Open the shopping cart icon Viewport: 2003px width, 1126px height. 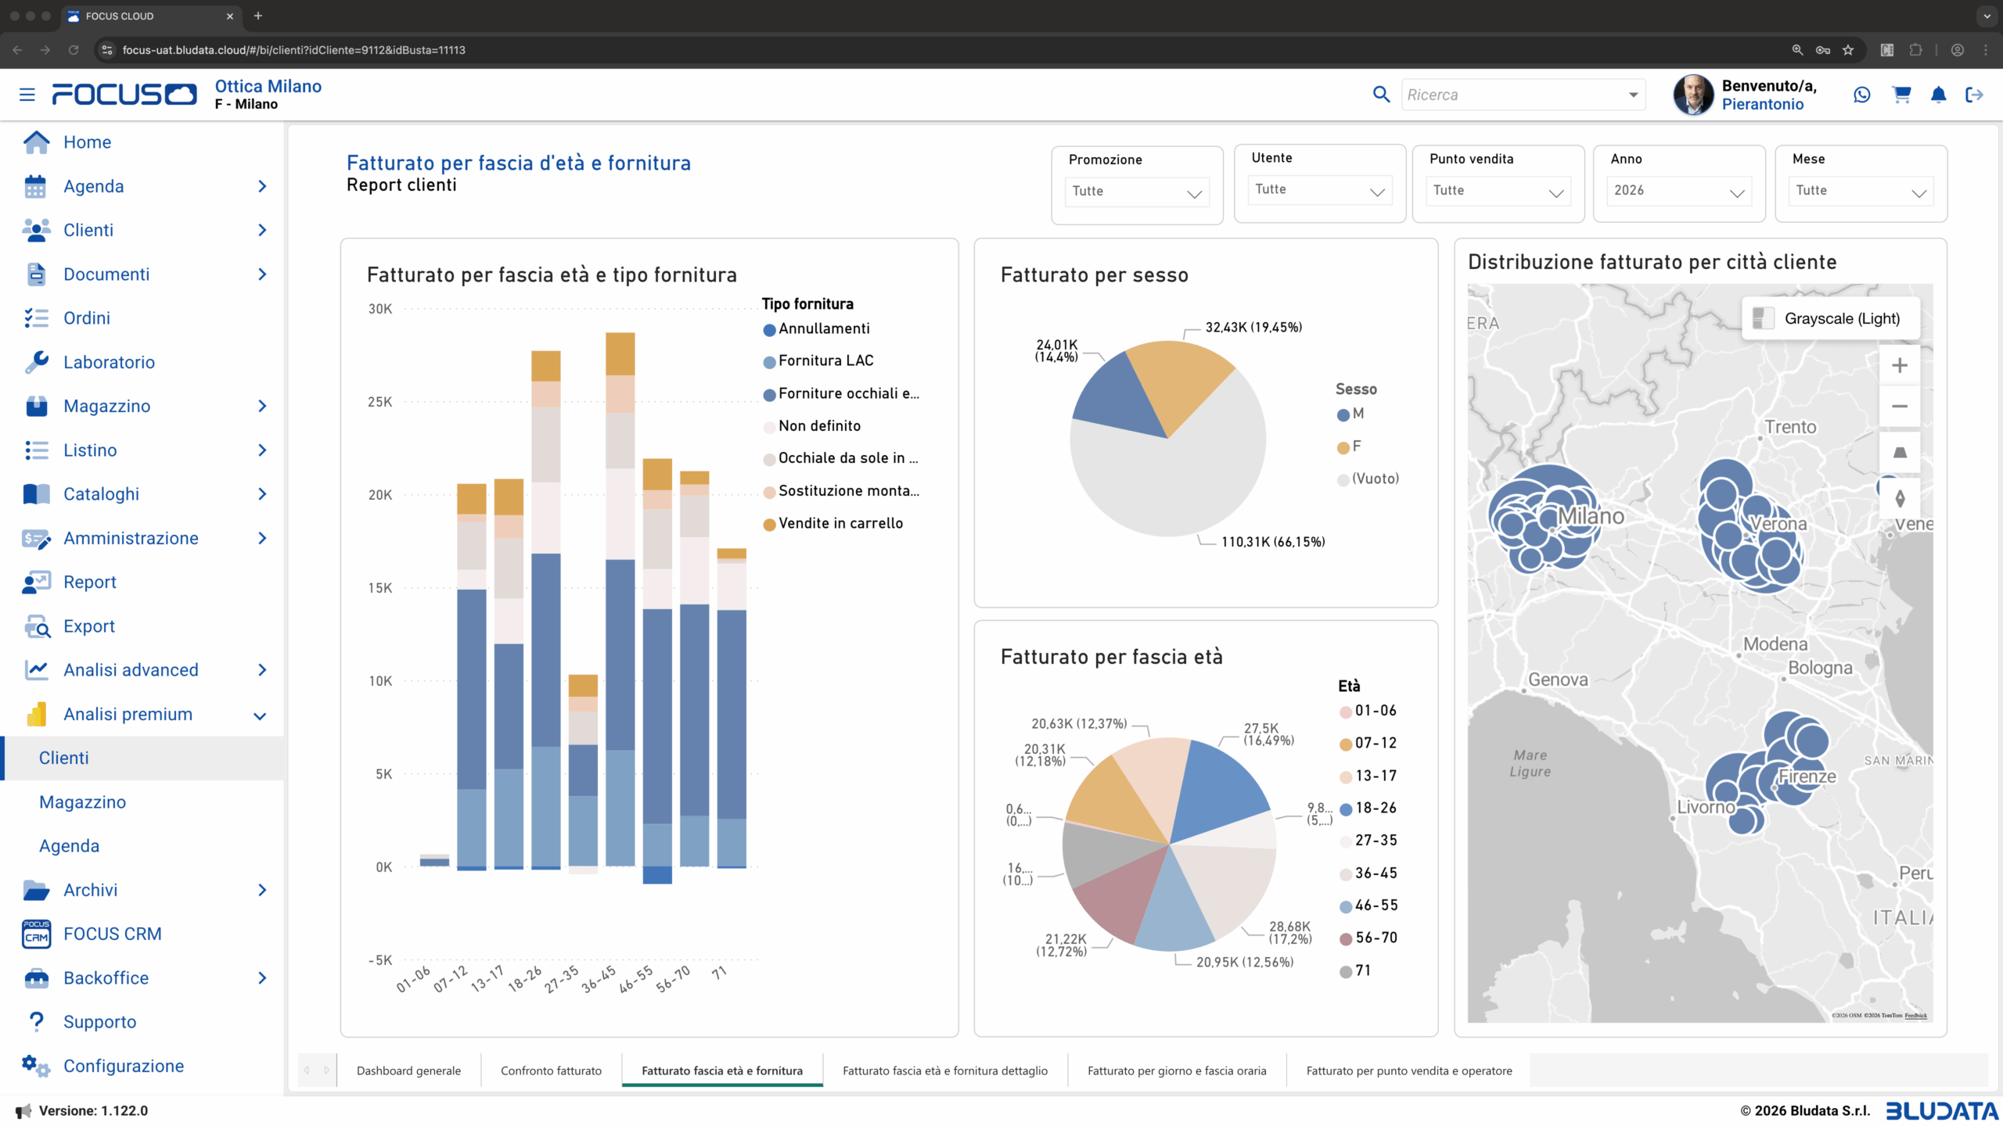[x=1901, y=95]
